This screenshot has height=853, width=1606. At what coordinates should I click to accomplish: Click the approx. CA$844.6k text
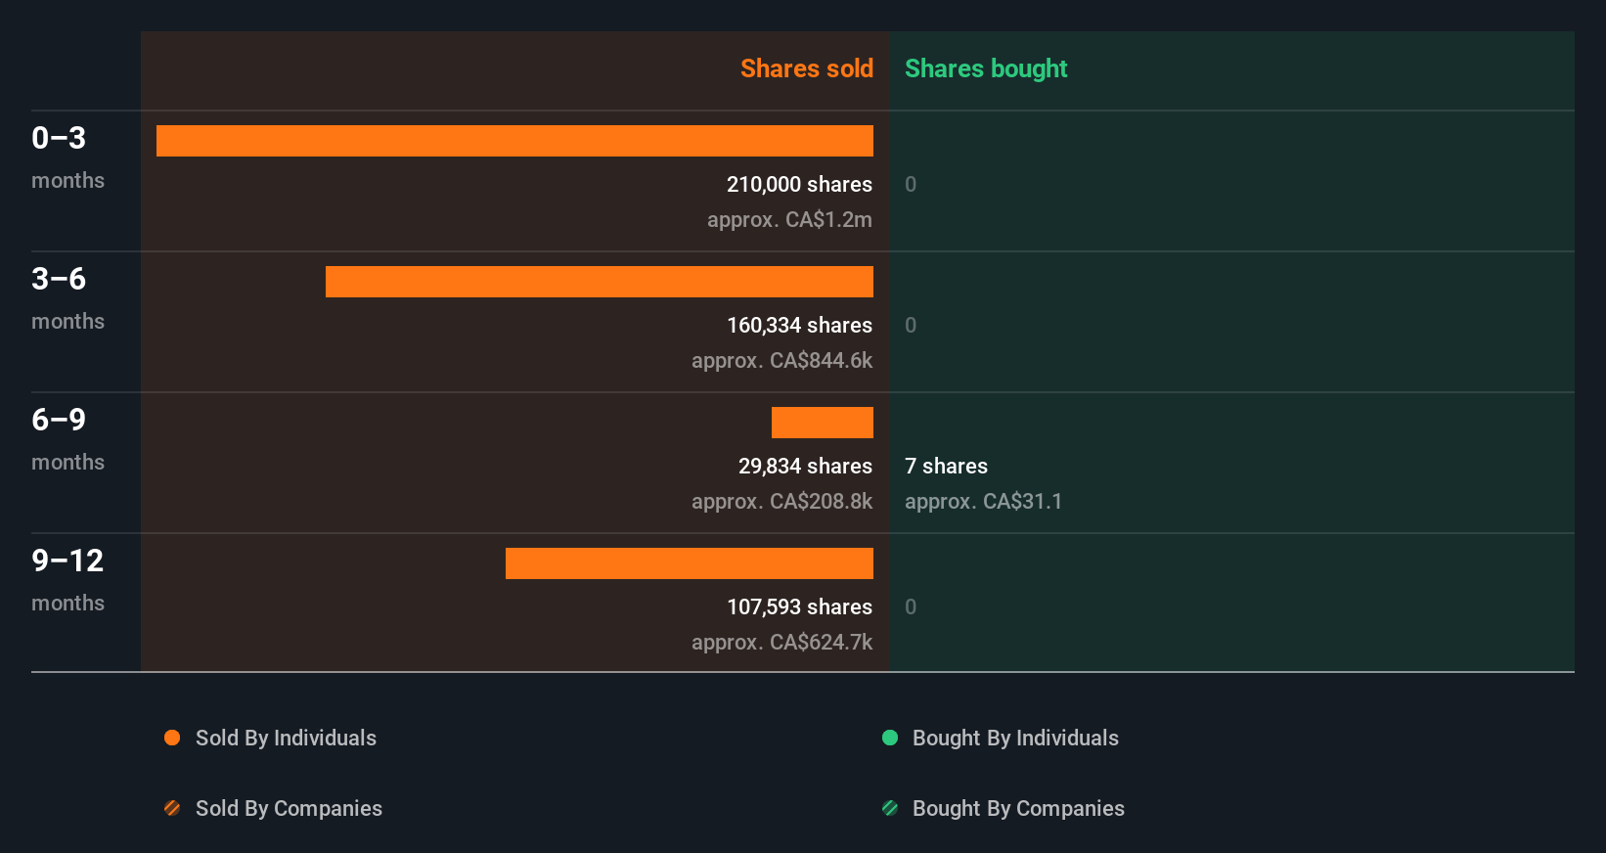(781, 361)
